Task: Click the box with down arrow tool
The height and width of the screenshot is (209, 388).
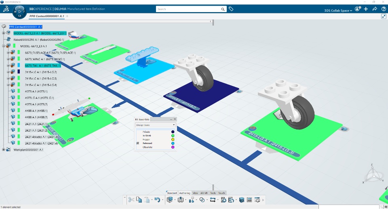Action: pos(181,200)
